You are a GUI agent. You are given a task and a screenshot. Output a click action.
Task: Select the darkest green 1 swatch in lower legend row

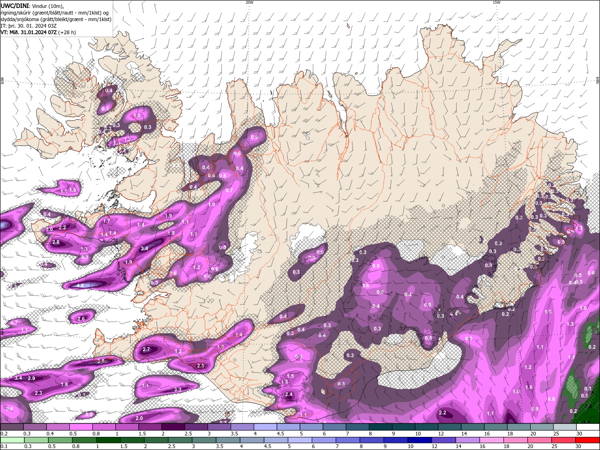pyautogui.click(x=108, y=440)
